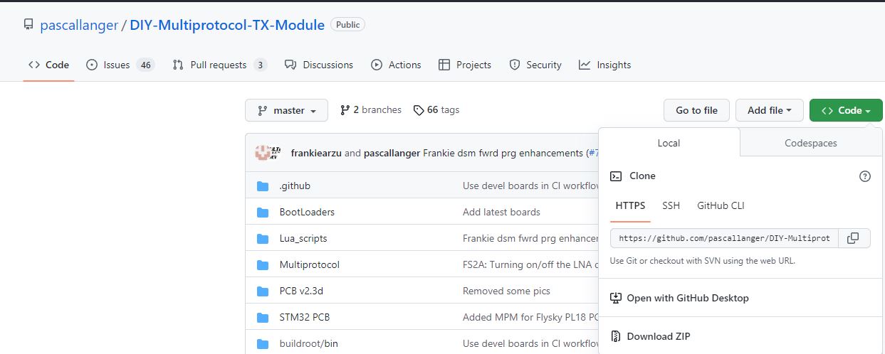Open the Issues tab

(x=120, y=65)
